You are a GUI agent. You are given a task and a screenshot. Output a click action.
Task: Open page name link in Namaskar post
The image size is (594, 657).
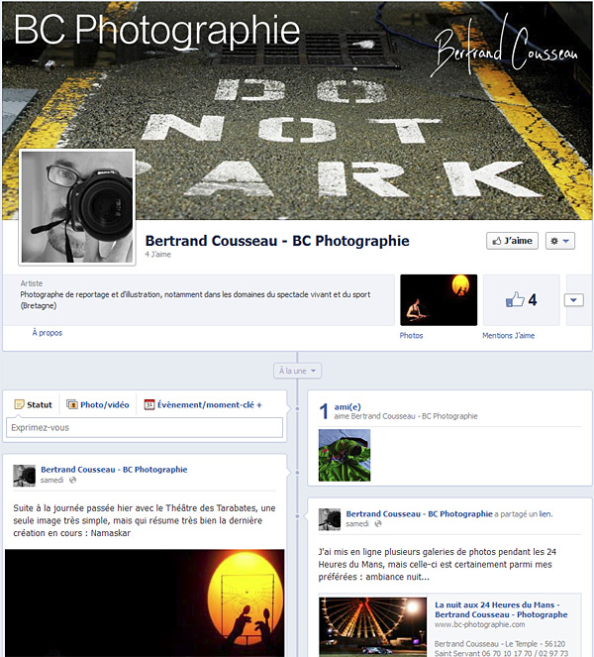pyautogui.click(x=114, y=470)
